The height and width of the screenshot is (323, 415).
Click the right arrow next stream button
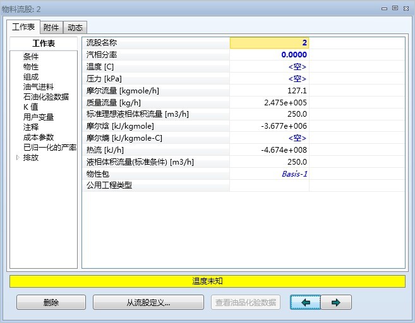pyautogui.click(x=335, y=303)
